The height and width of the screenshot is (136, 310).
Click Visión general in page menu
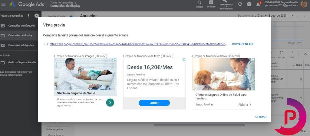tap(57, 17)
